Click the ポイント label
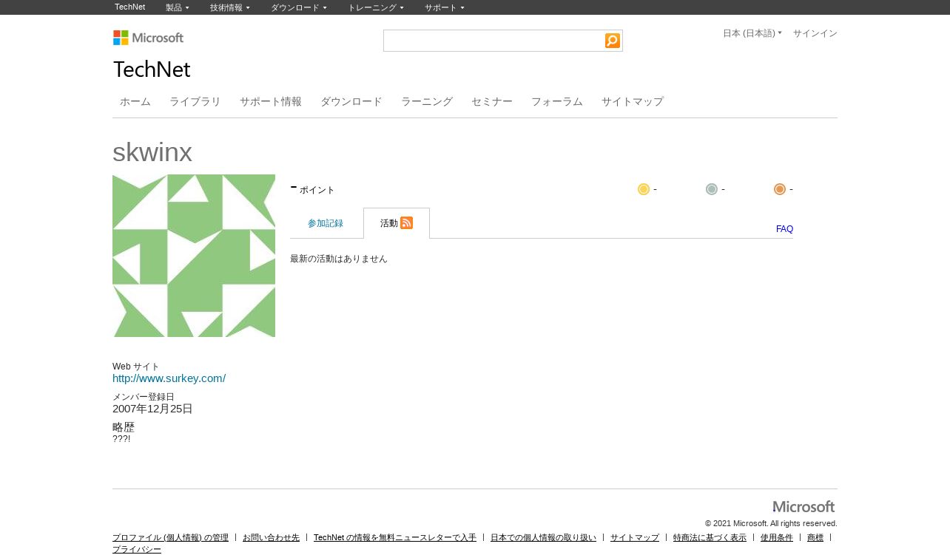The width and height of the screenshot is (950, 555). pyautogui.click(x=317, y=190)
